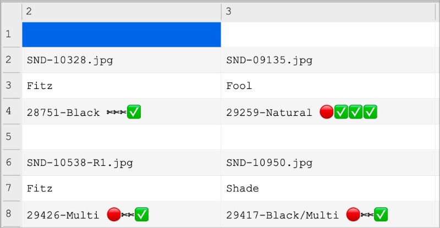Select the SND-10538-R1.jpg cell

click(x=122, y=163)
